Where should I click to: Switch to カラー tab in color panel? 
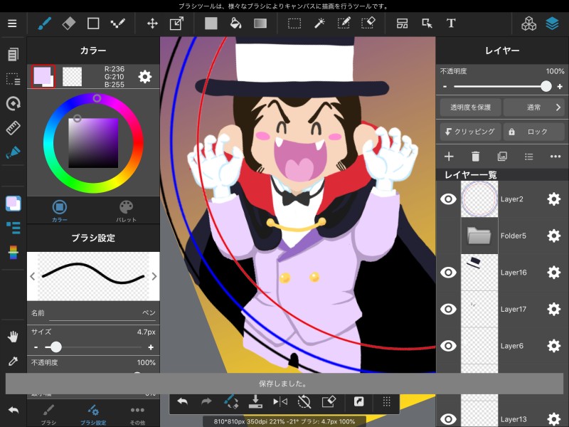click(x=60, y=211)
